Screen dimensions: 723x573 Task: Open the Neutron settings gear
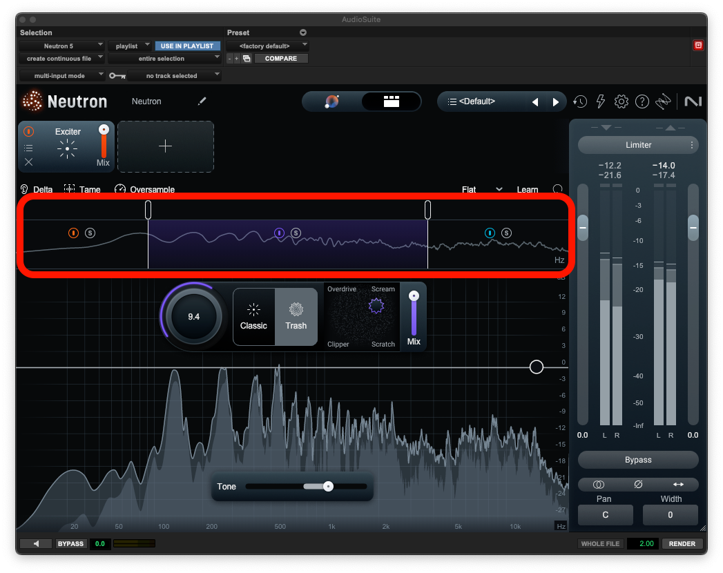[621, 101]
